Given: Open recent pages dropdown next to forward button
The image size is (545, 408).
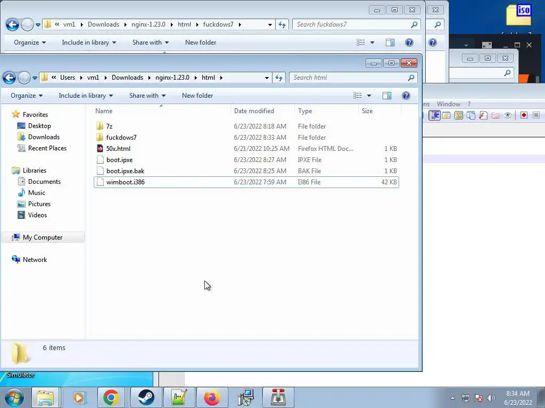Looking at the screenshot, I should [35, 78].
